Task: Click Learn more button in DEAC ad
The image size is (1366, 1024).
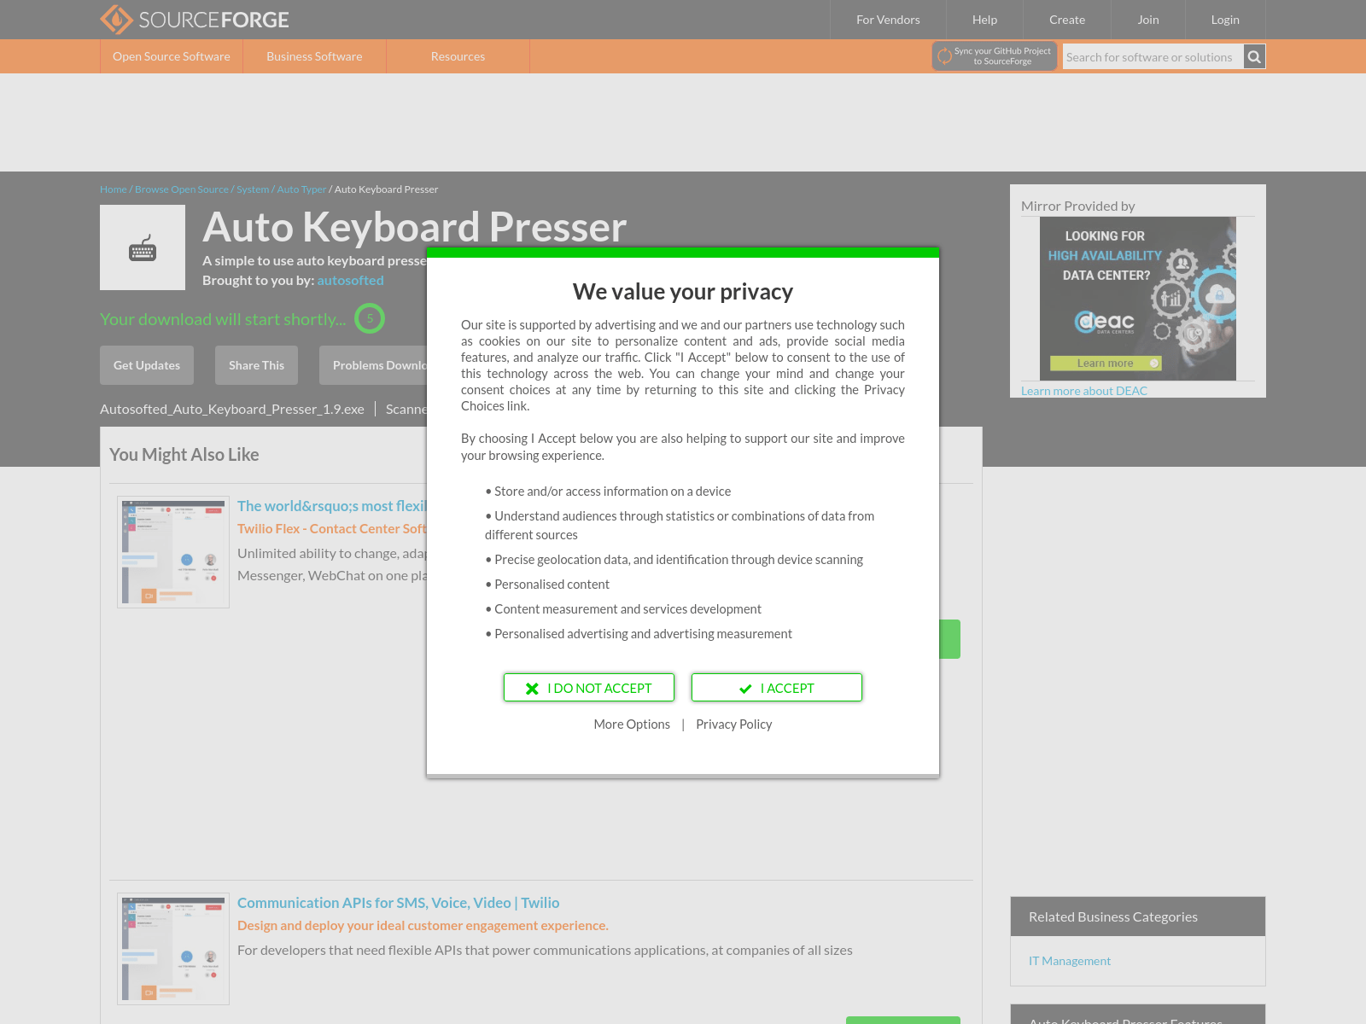Action: (1106, 364)
